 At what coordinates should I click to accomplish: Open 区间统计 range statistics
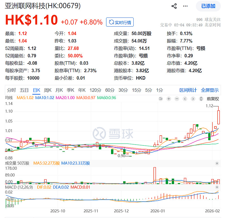pyautogui.click(x=188, y=90)
